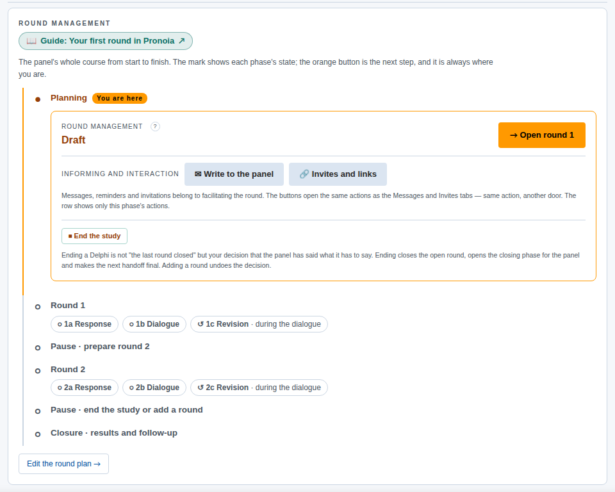Viewport: 615px width, 492px height.
Task: Click Pause · end the study or add a round
Action: point(127,410)
